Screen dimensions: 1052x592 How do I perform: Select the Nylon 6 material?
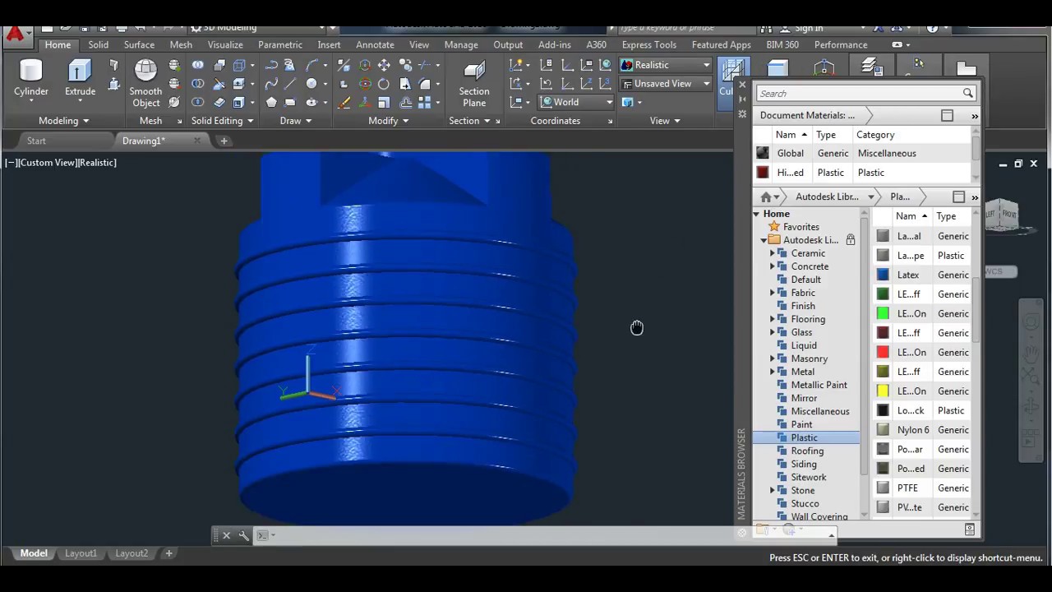(922, 430)
